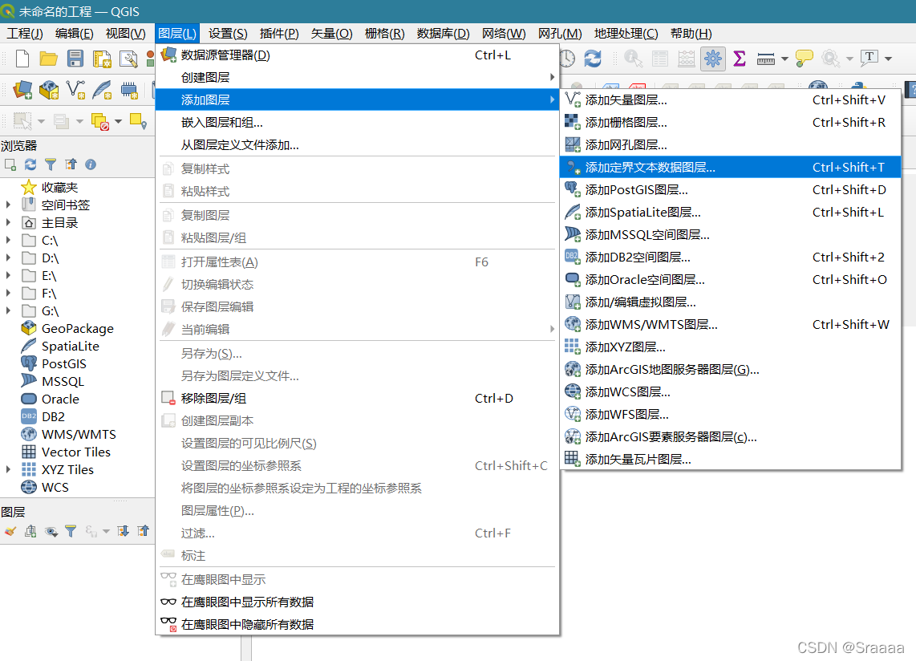
Task: Click the Statistical Summary sigma icon
Action: pos(739,59)
